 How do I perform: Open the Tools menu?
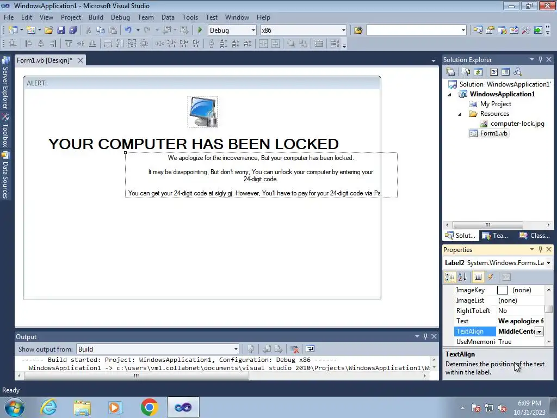pyautogui.click(x=190, y=17)
